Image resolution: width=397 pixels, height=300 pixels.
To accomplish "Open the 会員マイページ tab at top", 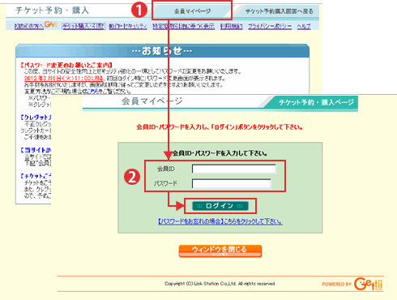I will click(192, 11).
